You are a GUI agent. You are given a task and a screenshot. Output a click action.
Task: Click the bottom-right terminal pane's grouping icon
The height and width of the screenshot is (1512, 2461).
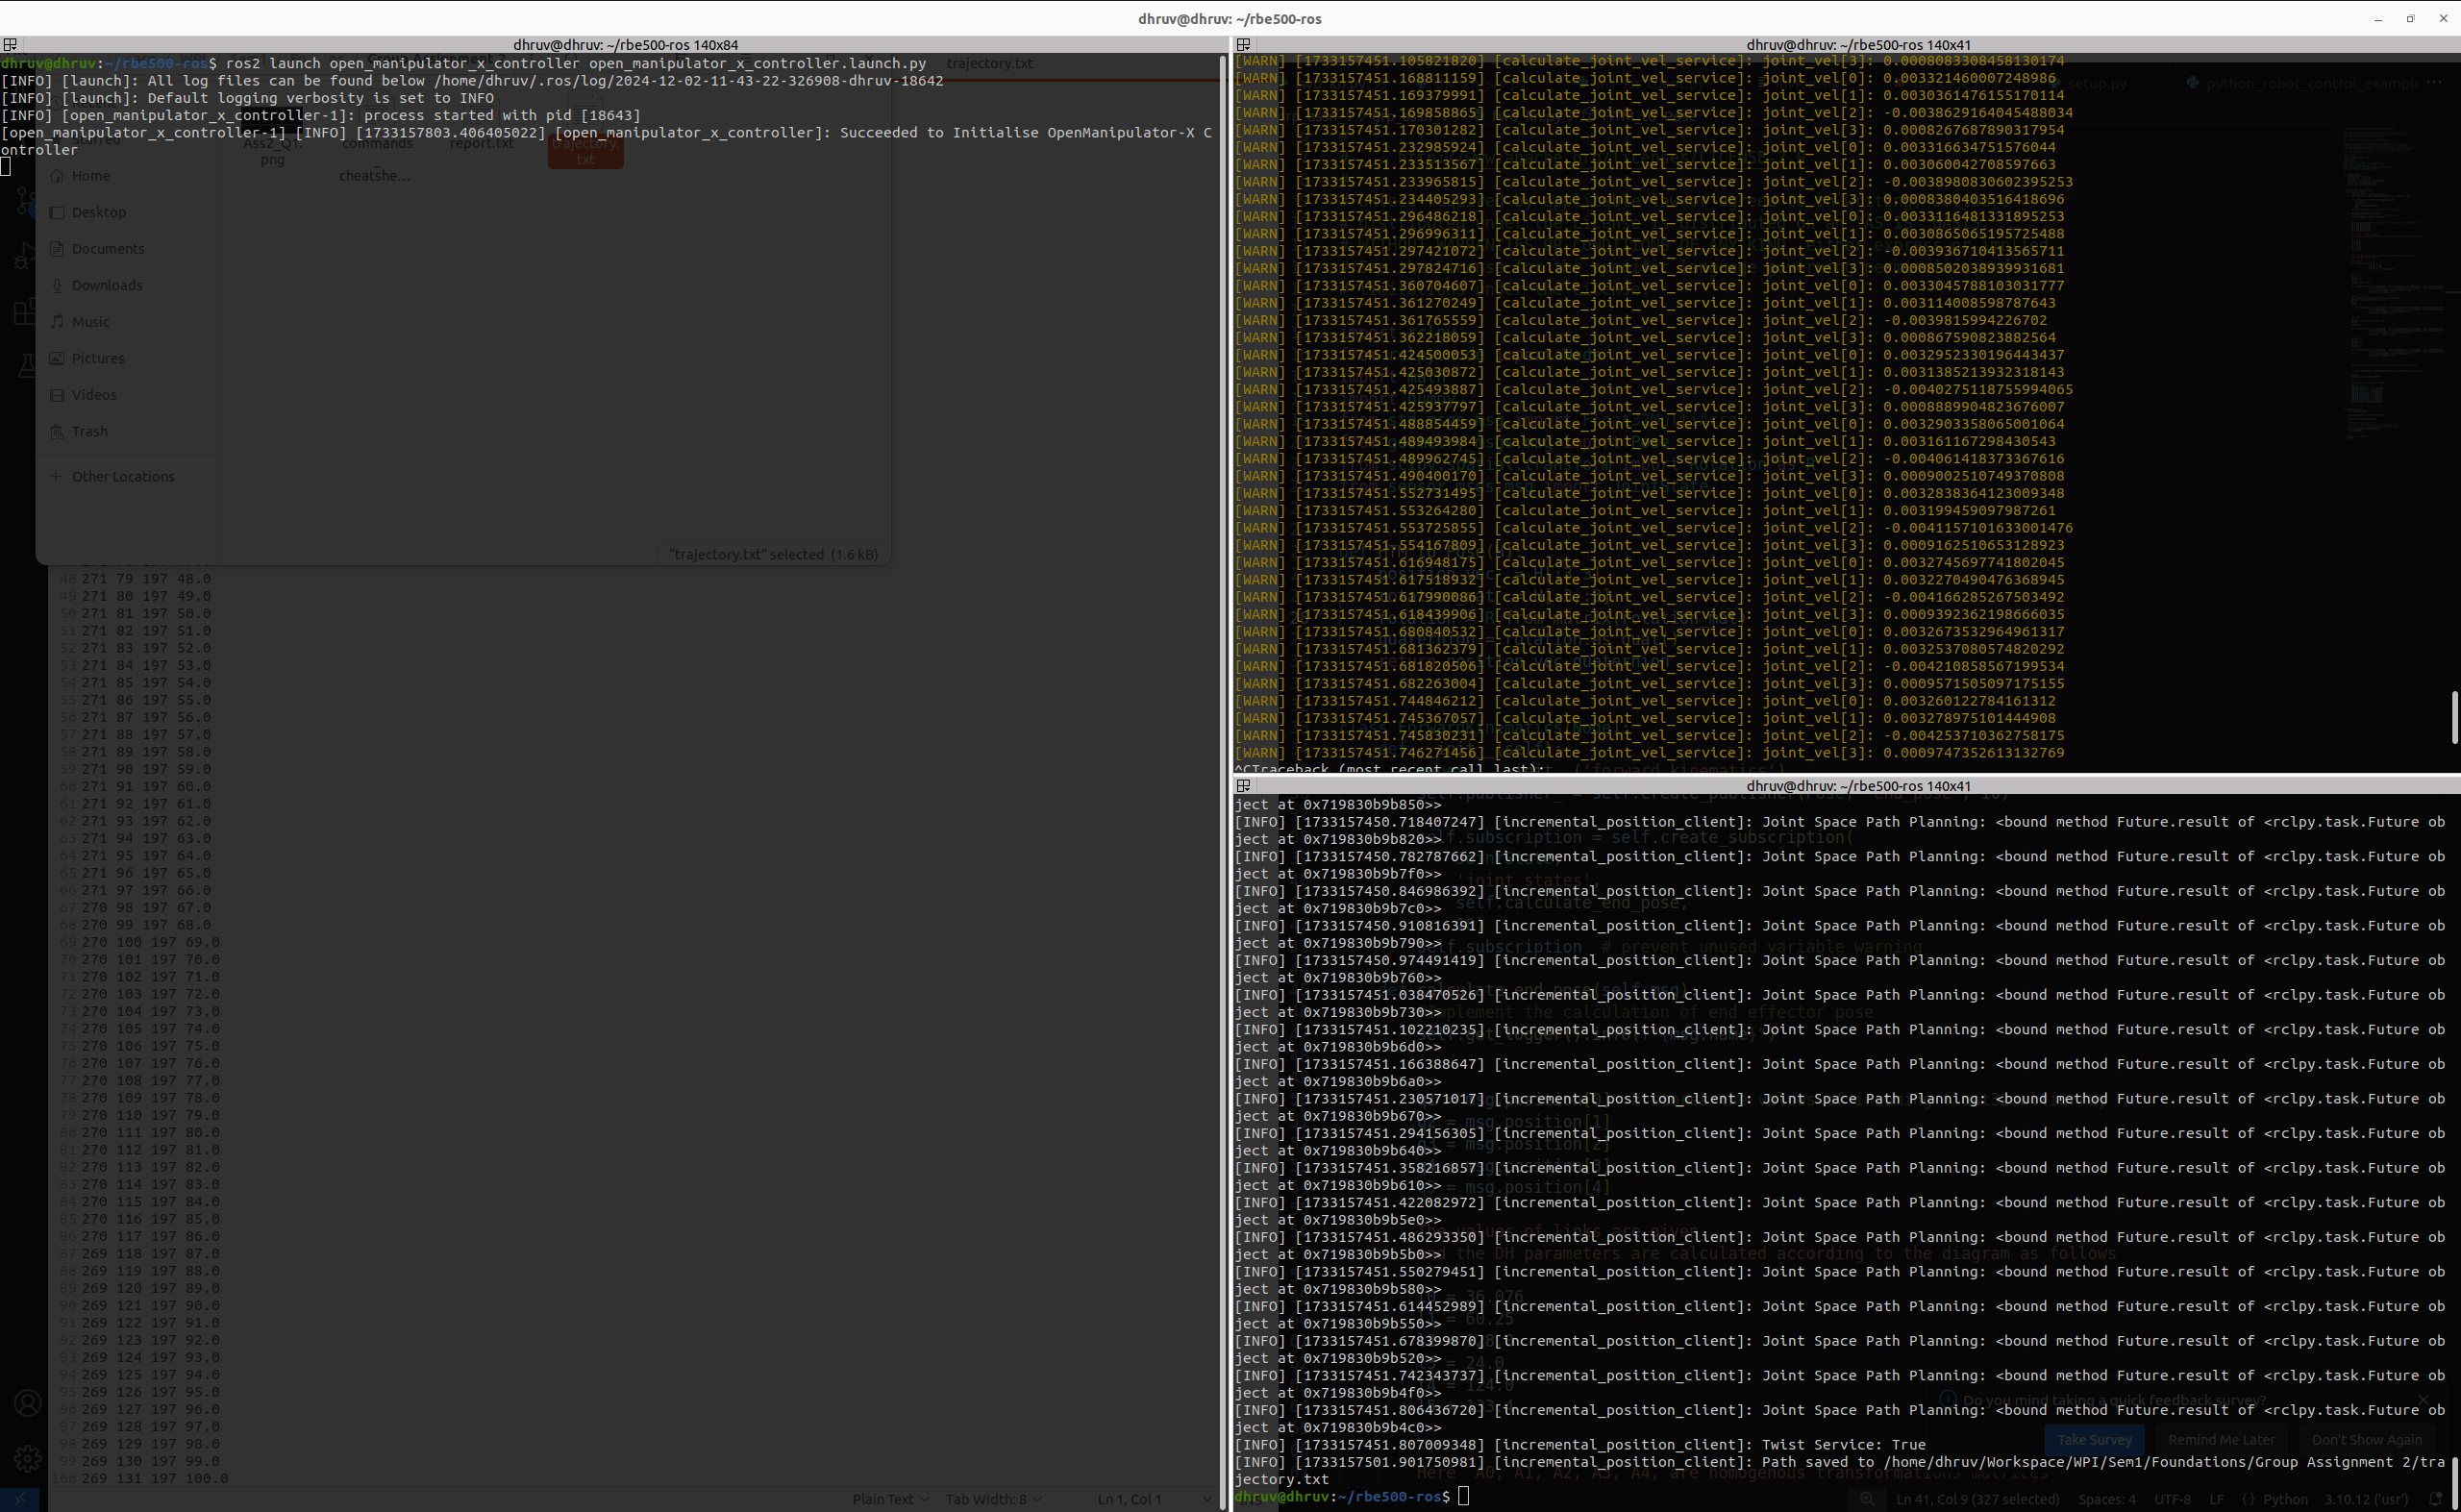pos(1243,786)
